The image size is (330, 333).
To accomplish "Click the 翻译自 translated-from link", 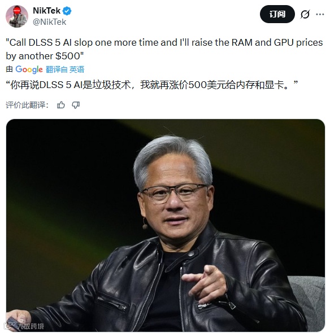I will 57,69.
